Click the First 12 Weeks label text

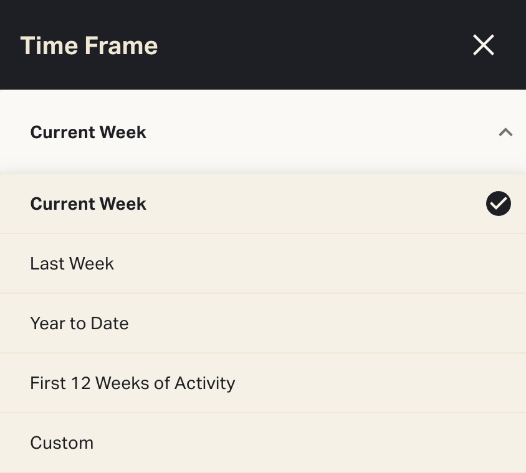(133, 383)
